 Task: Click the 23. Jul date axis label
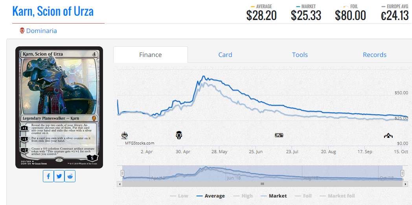[x=292, y=152]
